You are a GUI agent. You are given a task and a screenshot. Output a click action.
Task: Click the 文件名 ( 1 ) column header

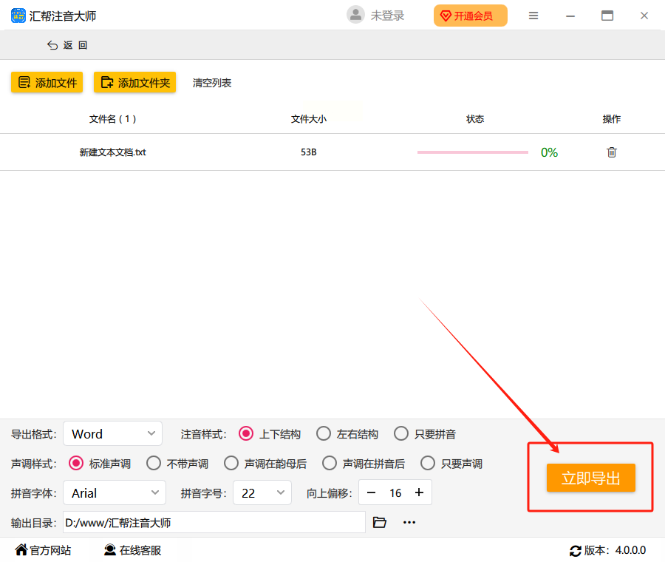click(x=112, y=119)
